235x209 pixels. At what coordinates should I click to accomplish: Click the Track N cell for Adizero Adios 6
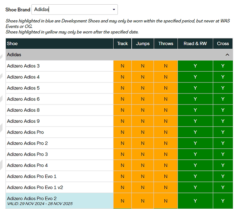(x=122, y=99)
